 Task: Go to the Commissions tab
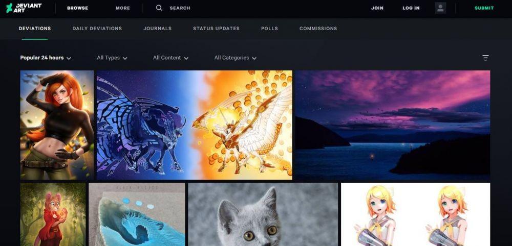click(x=318, y=29)
